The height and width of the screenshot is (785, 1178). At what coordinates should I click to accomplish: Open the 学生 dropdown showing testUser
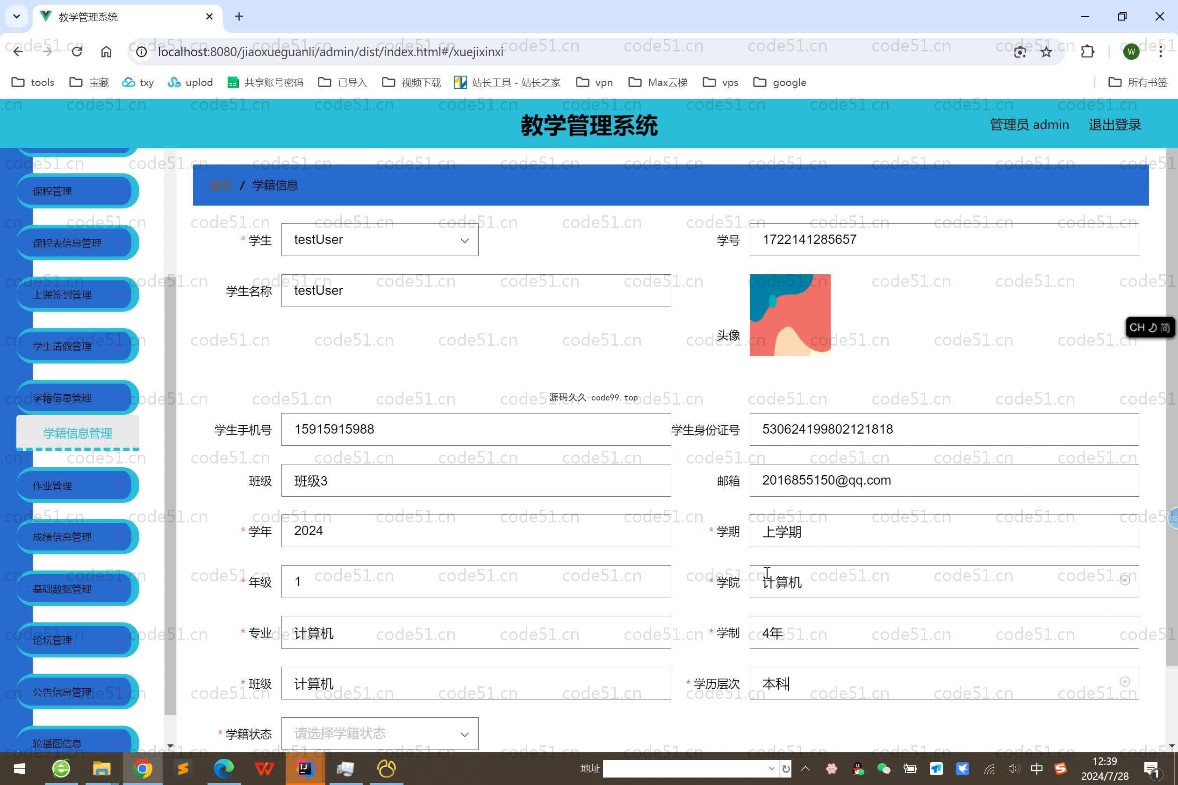click(x=380, y=240)
